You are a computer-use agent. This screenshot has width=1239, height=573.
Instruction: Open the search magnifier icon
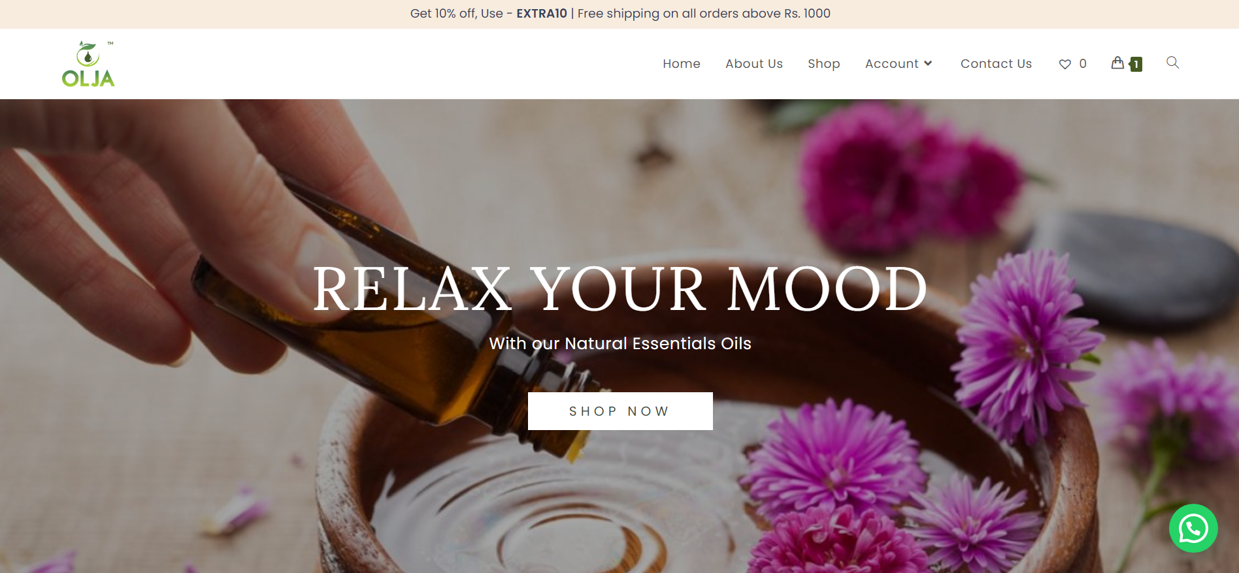(1173, 63)
